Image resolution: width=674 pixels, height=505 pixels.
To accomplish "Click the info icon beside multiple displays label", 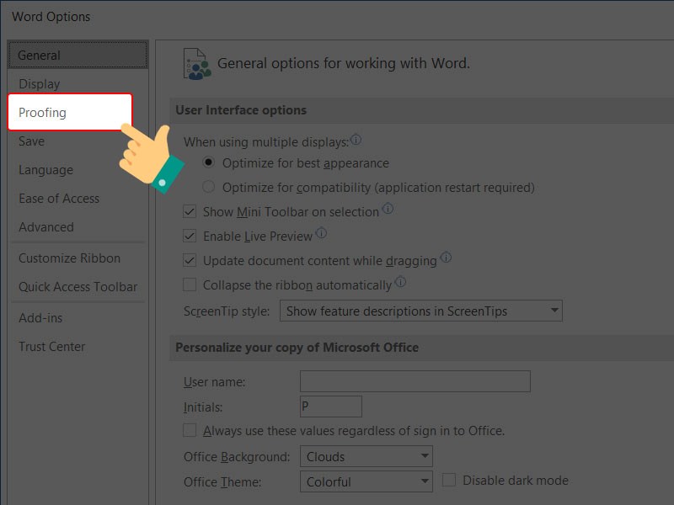I will [x=356, y=141].
